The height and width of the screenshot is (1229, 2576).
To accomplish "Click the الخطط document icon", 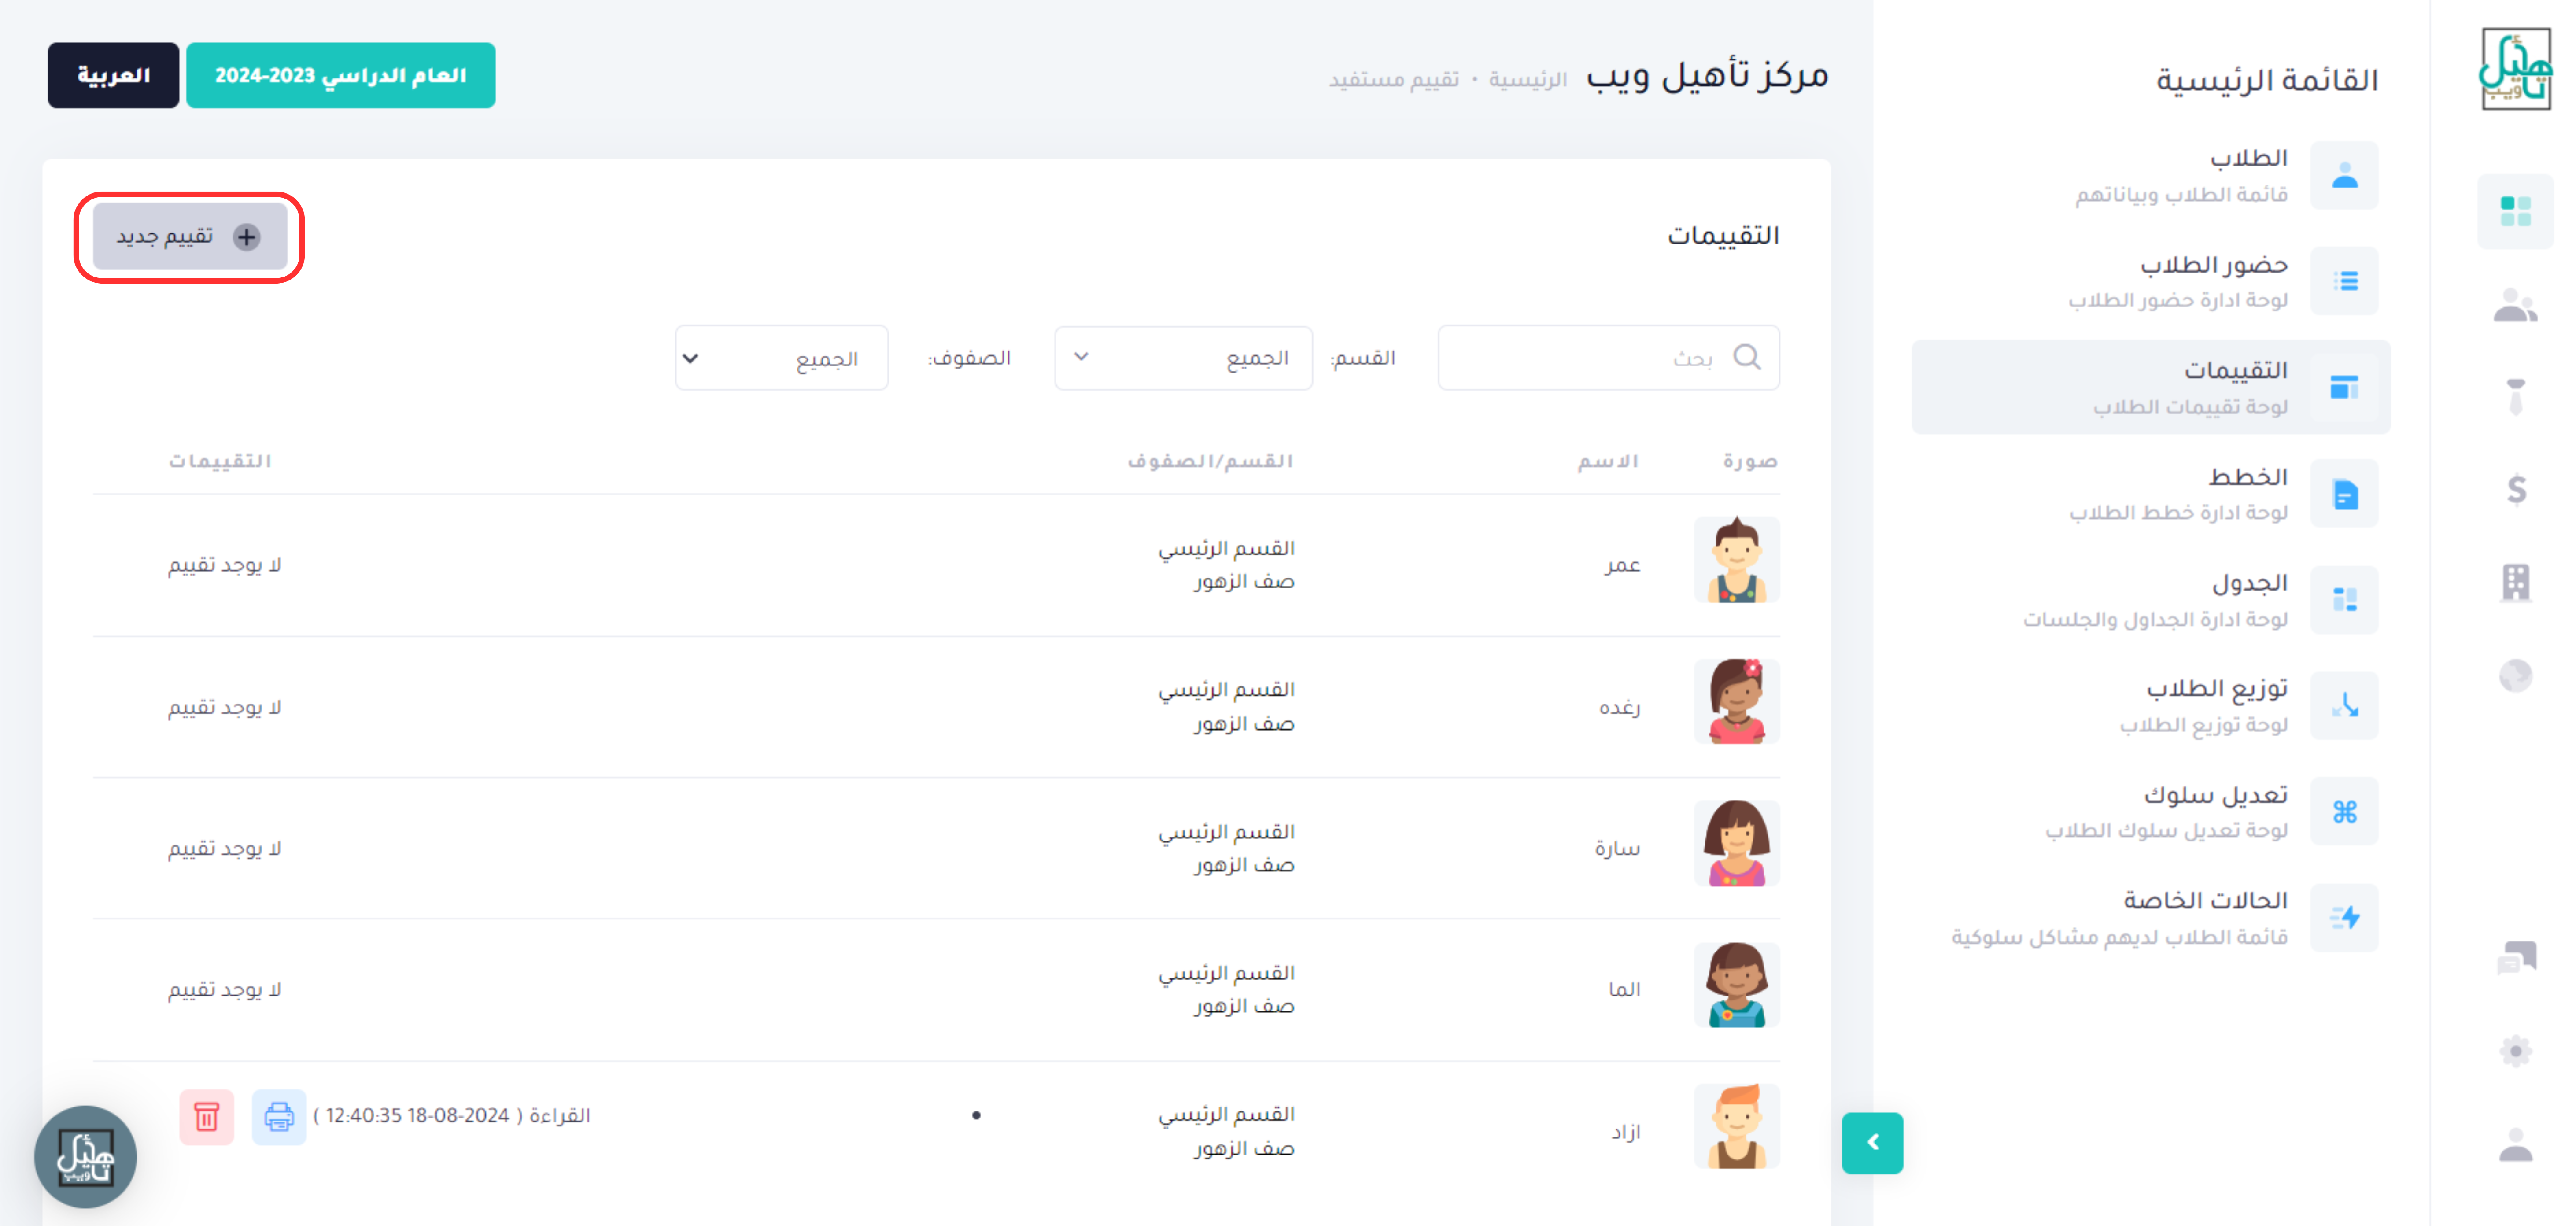I will [2344, 494].
